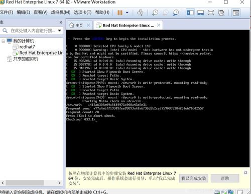Click the 共享的虚拟机 shared icon
The image size is (251, 194).
pyautogui.click(x=10, y=59)
